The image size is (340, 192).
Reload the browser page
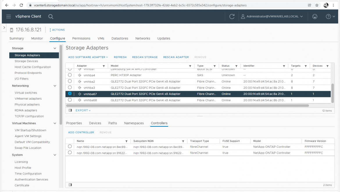[x=21, y=5]
